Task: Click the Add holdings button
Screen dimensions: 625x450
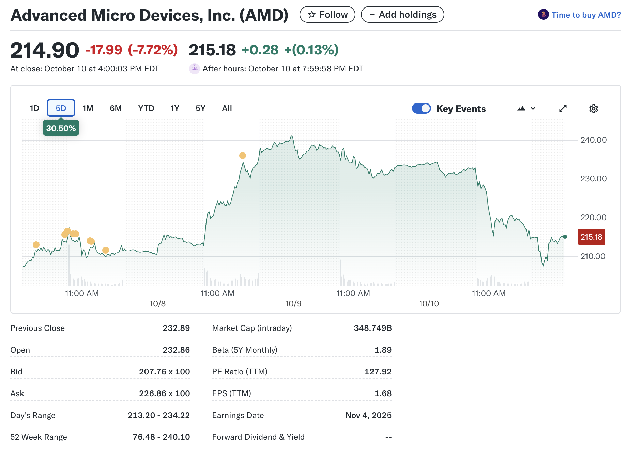Action: point(402,15)
